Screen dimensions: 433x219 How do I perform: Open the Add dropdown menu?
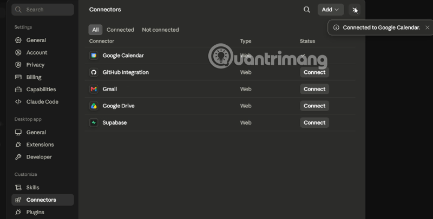pyautogui.click(x=331, y=10)
